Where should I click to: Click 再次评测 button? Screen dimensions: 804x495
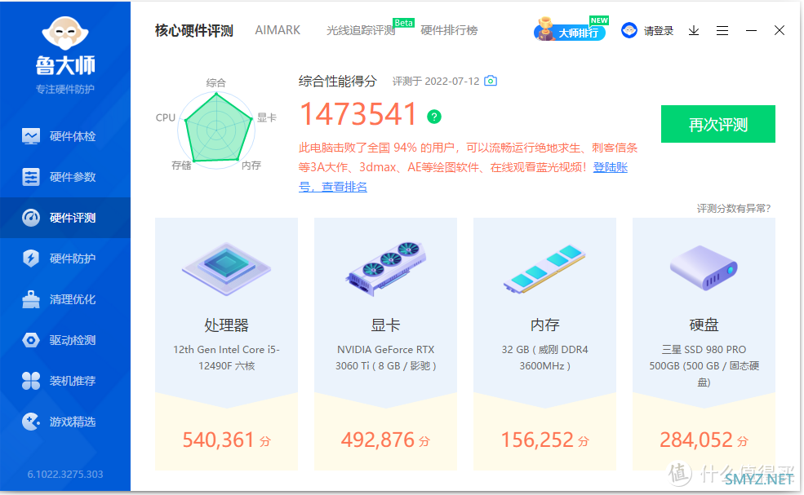point(717,124)
